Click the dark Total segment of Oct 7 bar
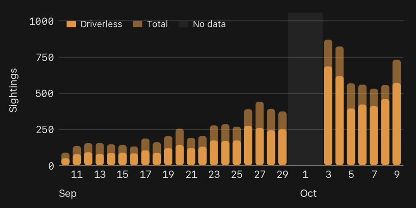This screenshot has width=416, height=208. tap(374, 98)
